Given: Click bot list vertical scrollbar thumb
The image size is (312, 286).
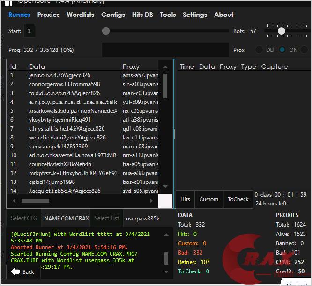Looking at the screenshot, I should pyautogui.click(x=165, y=86).
